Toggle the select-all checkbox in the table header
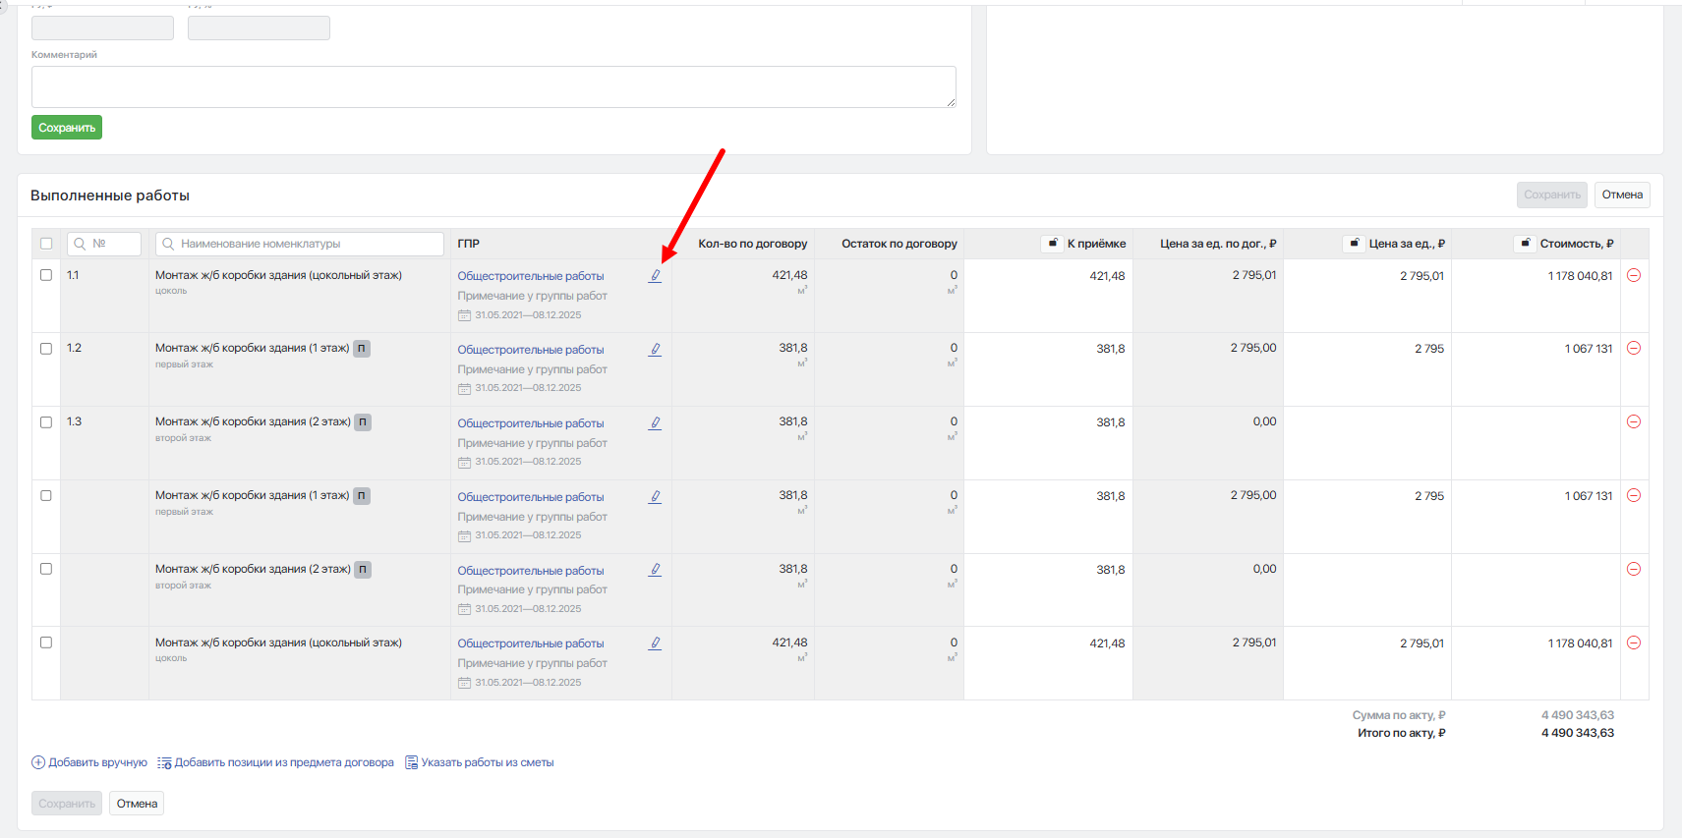The height and width of the screenshot is (838, 1682). [46, 244]
